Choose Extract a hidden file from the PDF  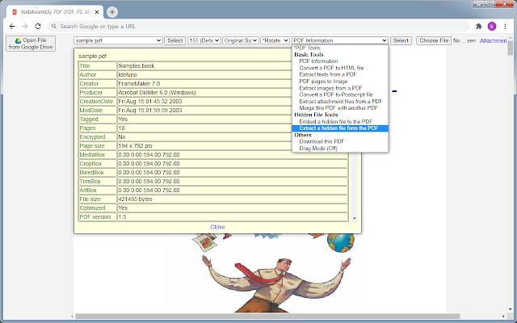338,128
